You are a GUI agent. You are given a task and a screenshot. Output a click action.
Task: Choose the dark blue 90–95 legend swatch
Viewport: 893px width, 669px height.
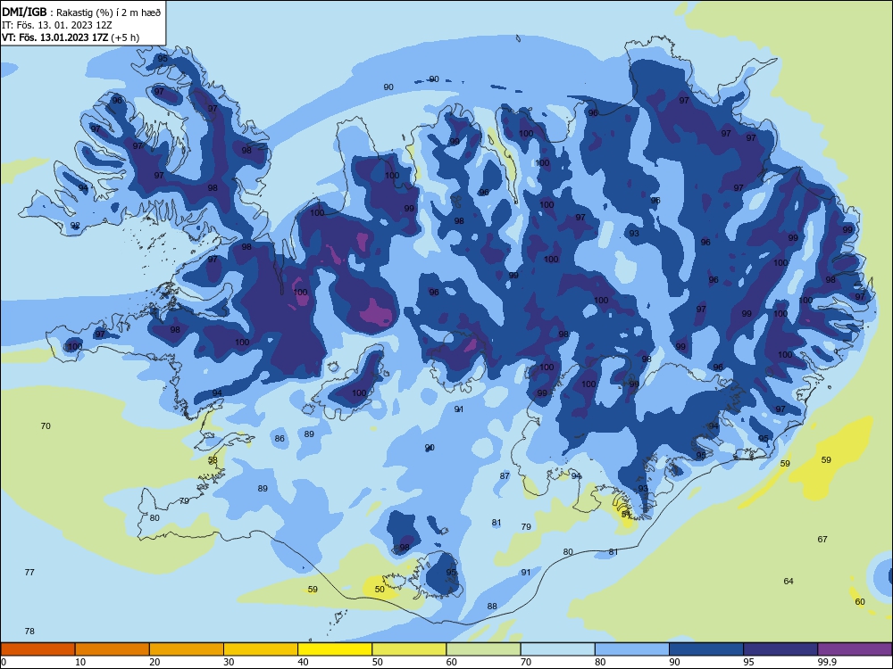(x=706, y=649)
